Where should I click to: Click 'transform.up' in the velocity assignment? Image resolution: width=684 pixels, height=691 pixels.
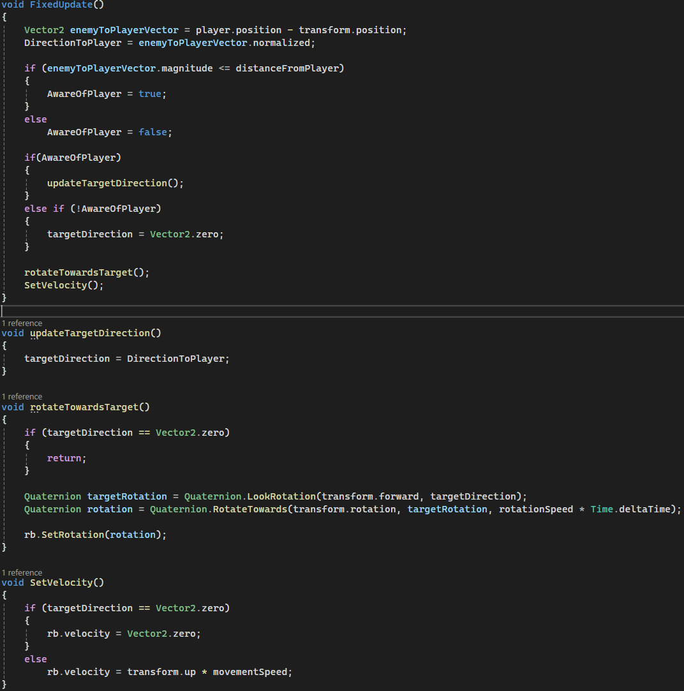click(161, 672)
